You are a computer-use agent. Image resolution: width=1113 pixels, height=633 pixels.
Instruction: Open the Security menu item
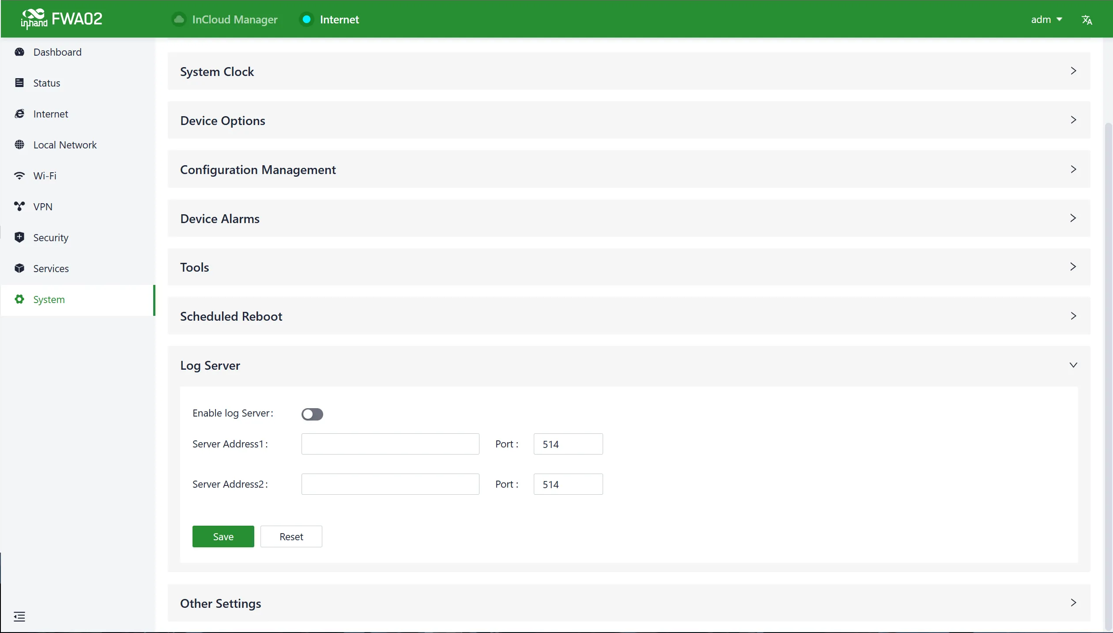(78, 238)
